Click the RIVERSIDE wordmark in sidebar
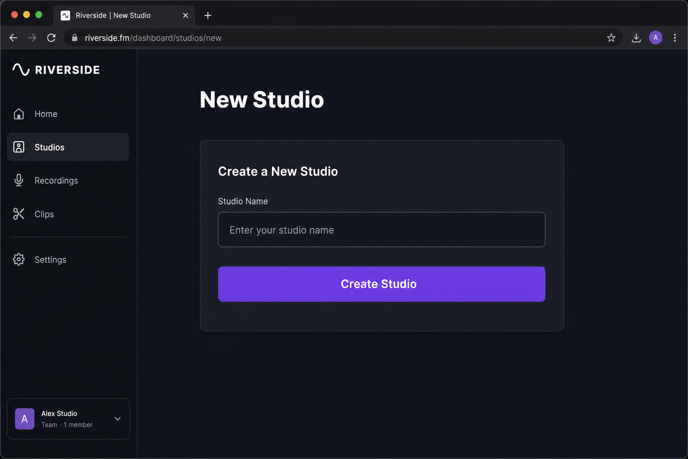Image resolution: width=688 pixels, height=459 pixels. tap(68, 70)
